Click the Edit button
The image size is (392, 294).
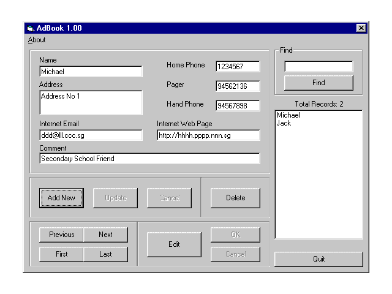(174, 244)
